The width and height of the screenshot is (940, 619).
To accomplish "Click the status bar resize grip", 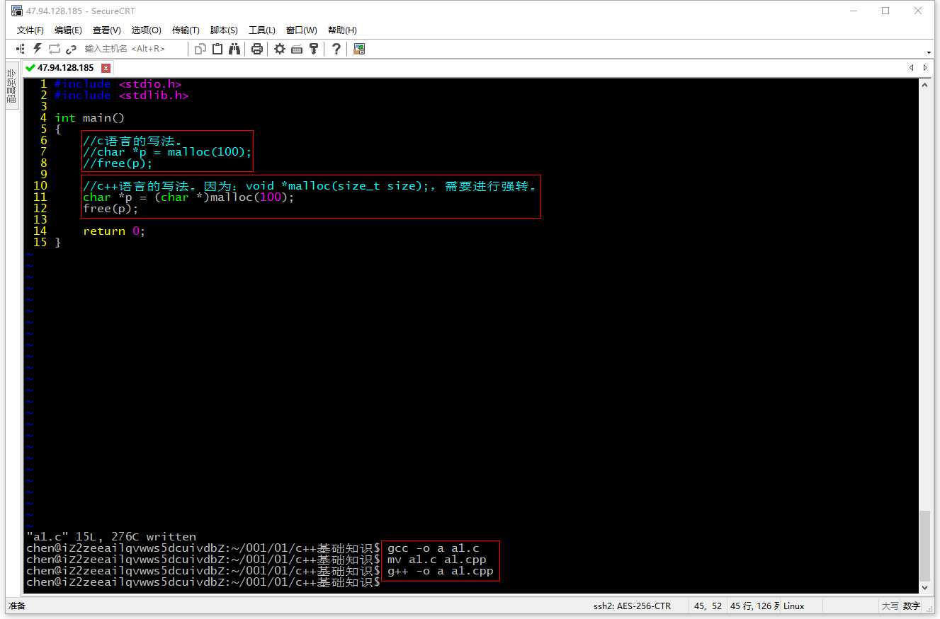I will (x=929, y=608).
